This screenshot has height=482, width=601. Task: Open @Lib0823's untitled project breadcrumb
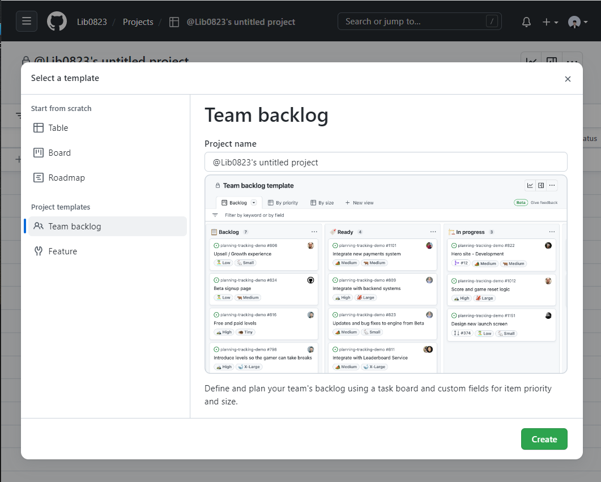point(241,22)
